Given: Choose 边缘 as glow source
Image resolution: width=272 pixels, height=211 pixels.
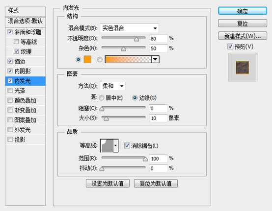Looking at the screenshot, I should click(x=135, y=98).
